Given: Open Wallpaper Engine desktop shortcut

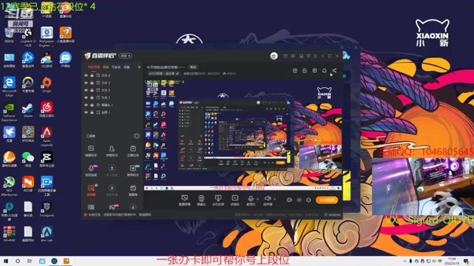Looking at the screenshot, I should [x=47, y=37].
